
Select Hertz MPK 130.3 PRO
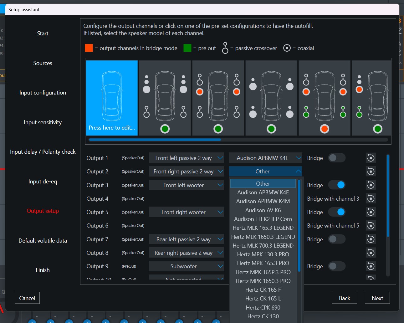[263, 254]
